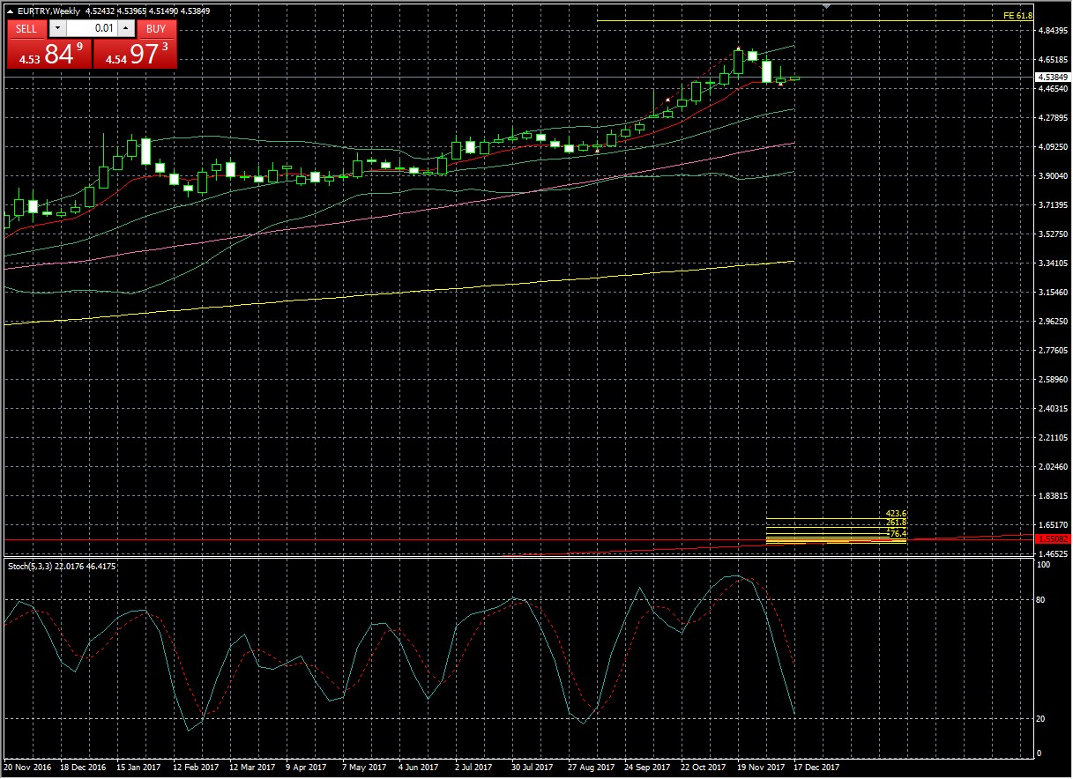Image resolution: width=1073 pixels, height=779 pixels.
Task: Click the 4.84395 price scale value
Action: 1053,31
